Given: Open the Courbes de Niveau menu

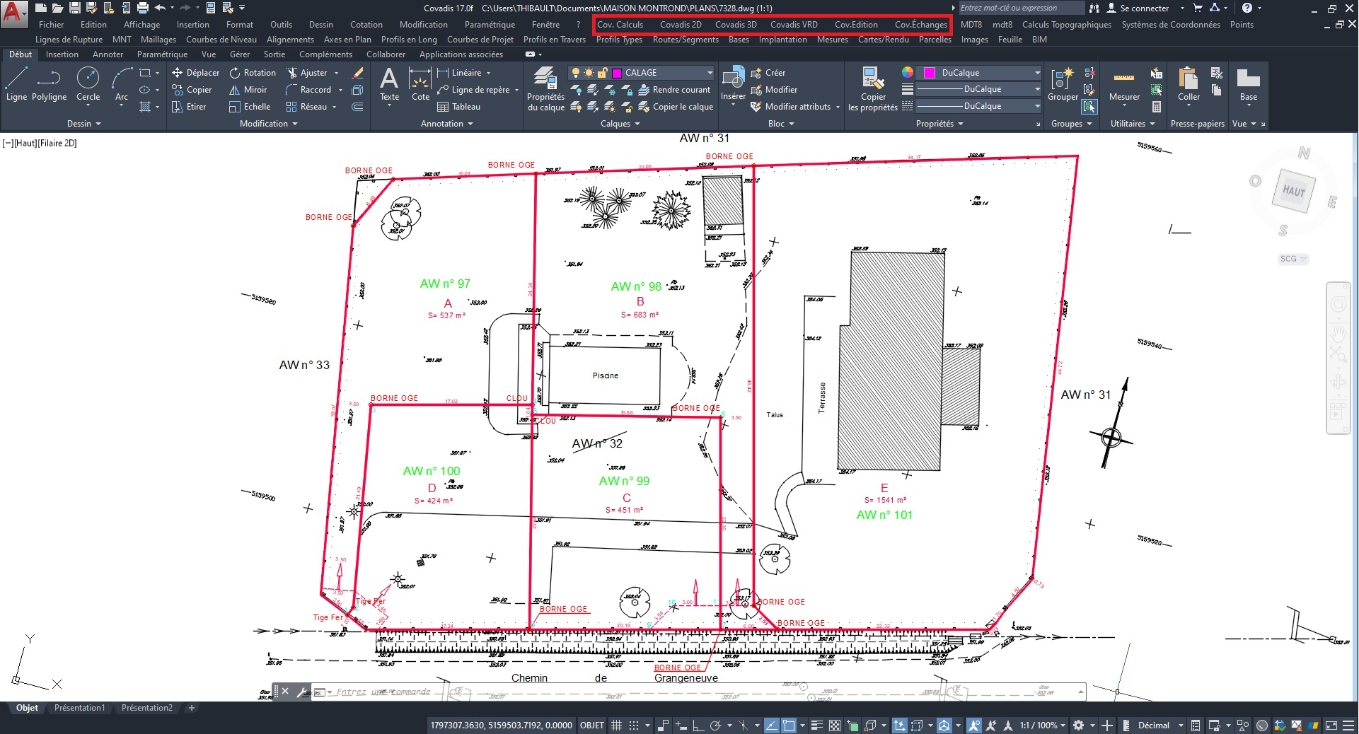Looking at the screenshot, I should [x=221, y=40].
